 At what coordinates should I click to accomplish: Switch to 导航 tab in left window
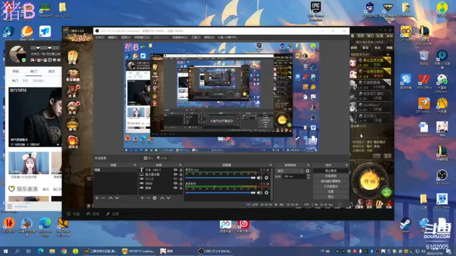click(x=16, y=72)
